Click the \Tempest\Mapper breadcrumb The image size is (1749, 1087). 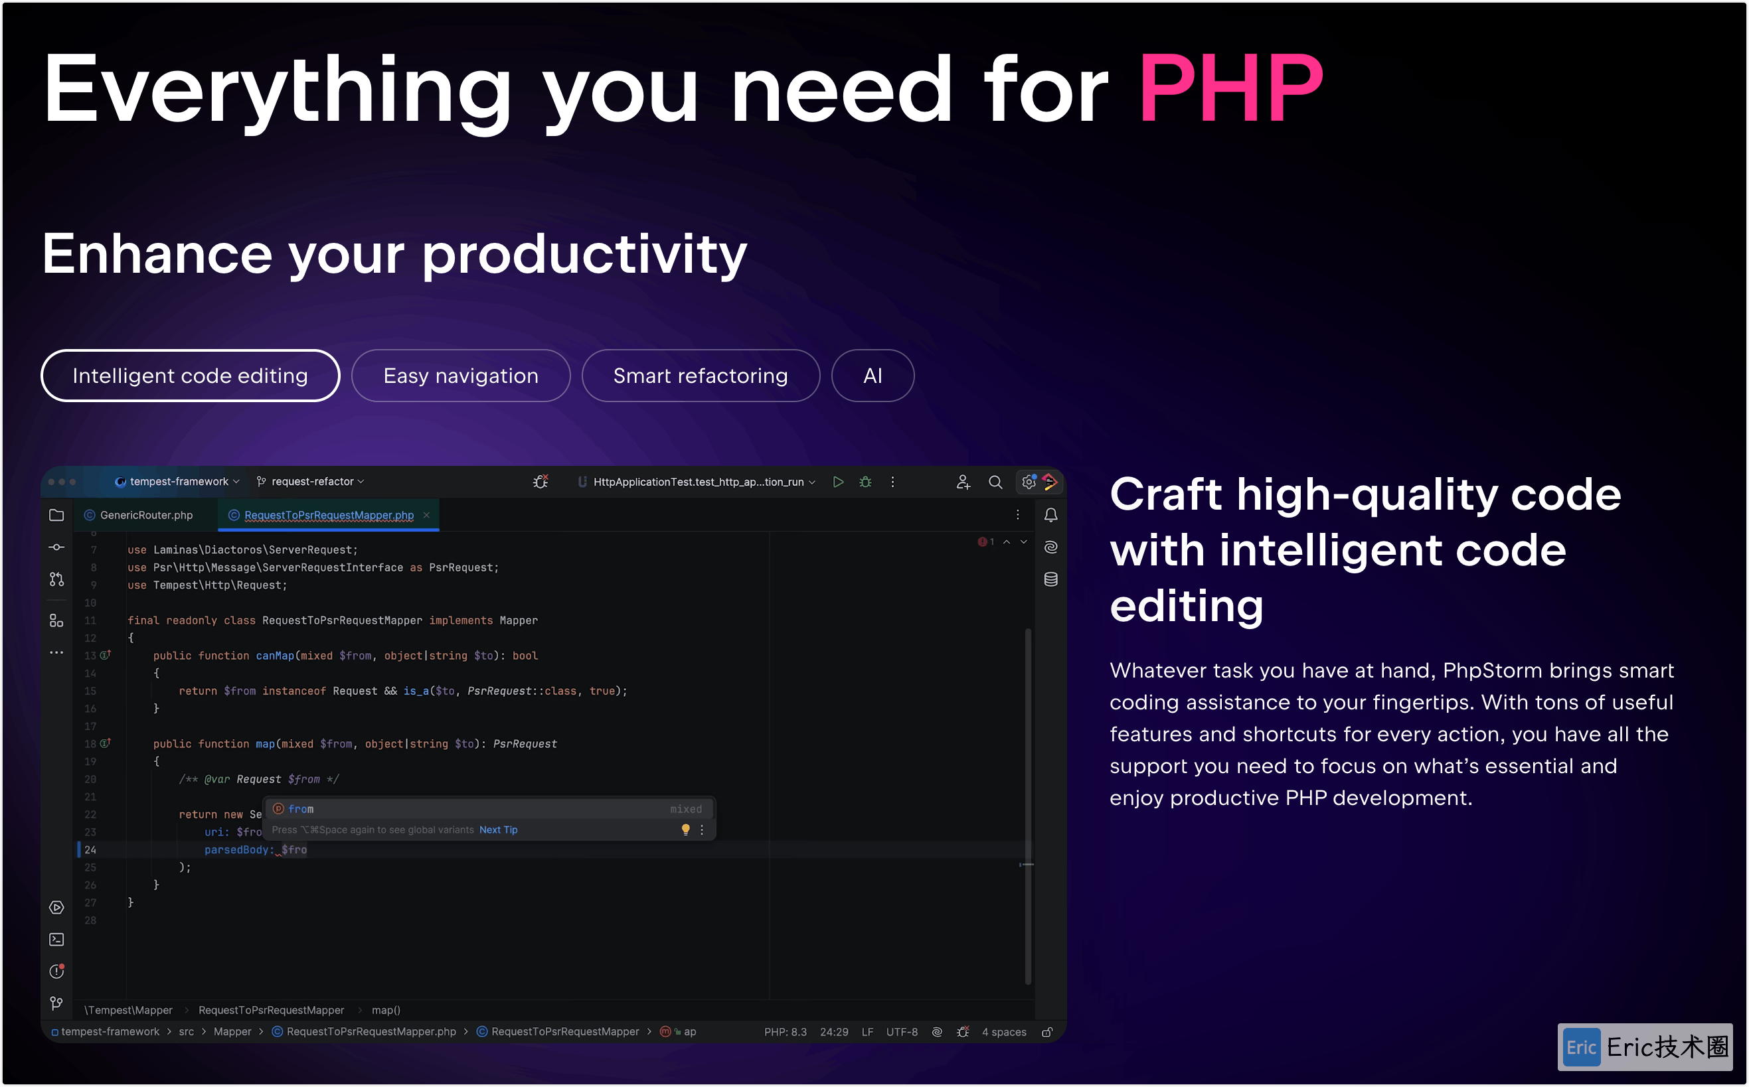point(128,1010)
